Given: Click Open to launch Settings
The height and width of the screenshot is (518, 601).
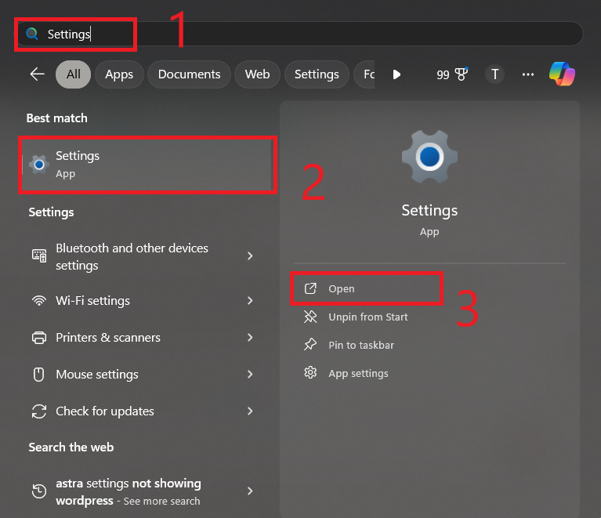Looking at the screenshot, I should 341,288.
